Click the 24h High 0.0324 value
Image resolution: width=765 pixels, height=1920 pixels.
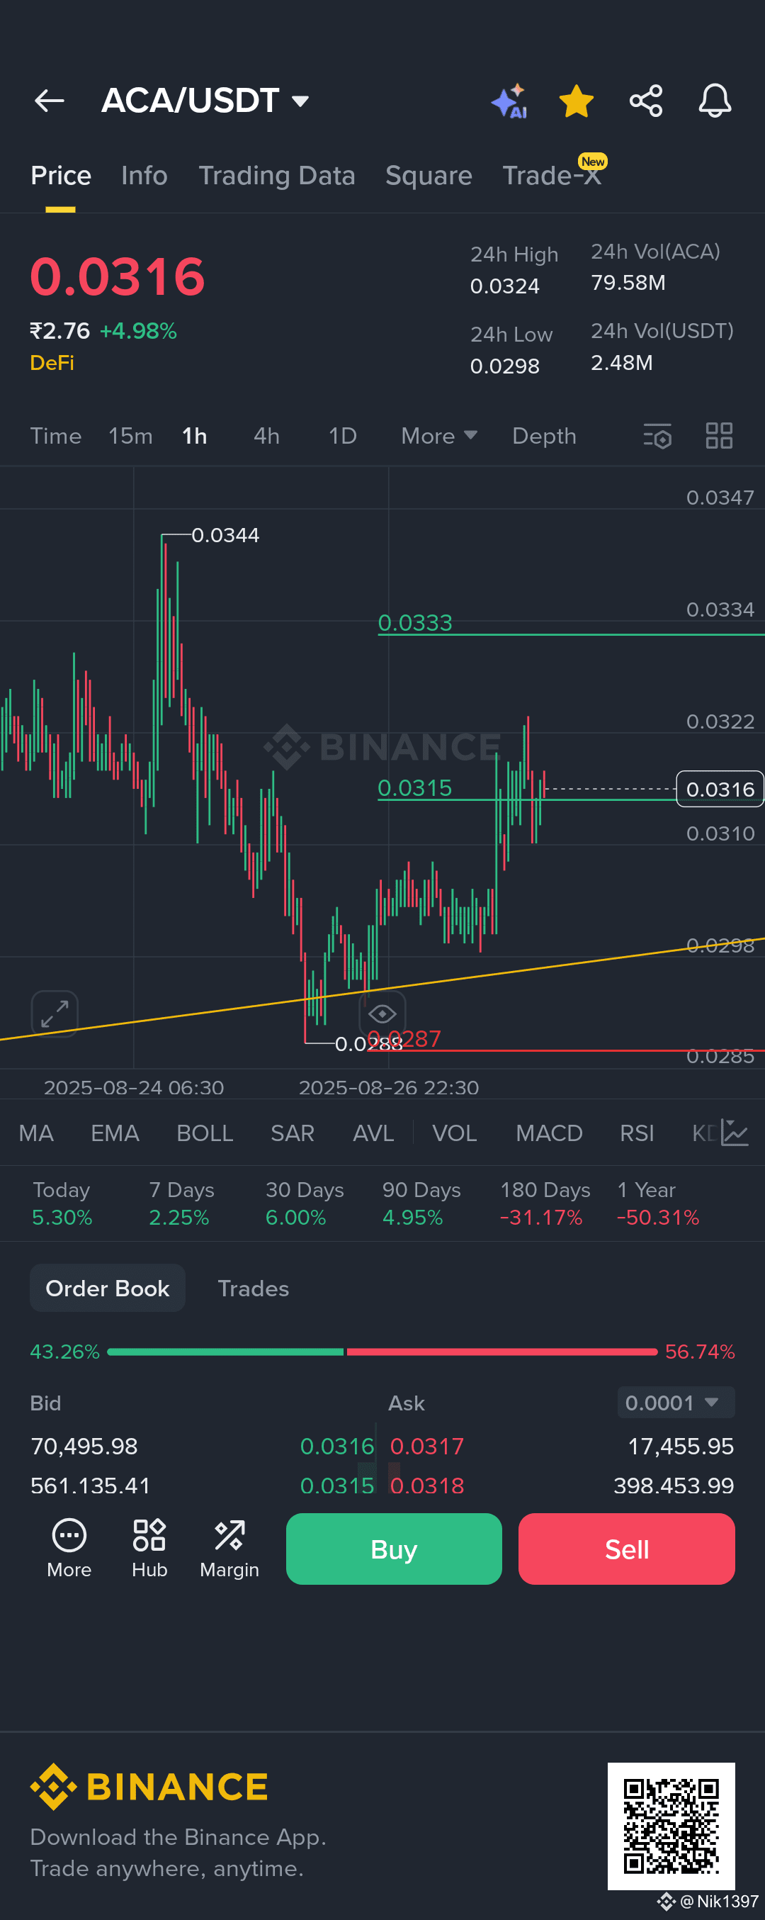(x=504, y=286)
